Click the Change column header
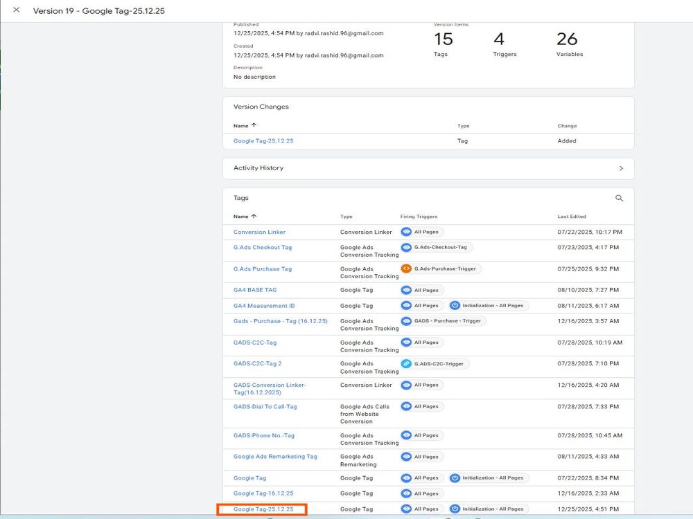693x519 pixels. (567, 126)
